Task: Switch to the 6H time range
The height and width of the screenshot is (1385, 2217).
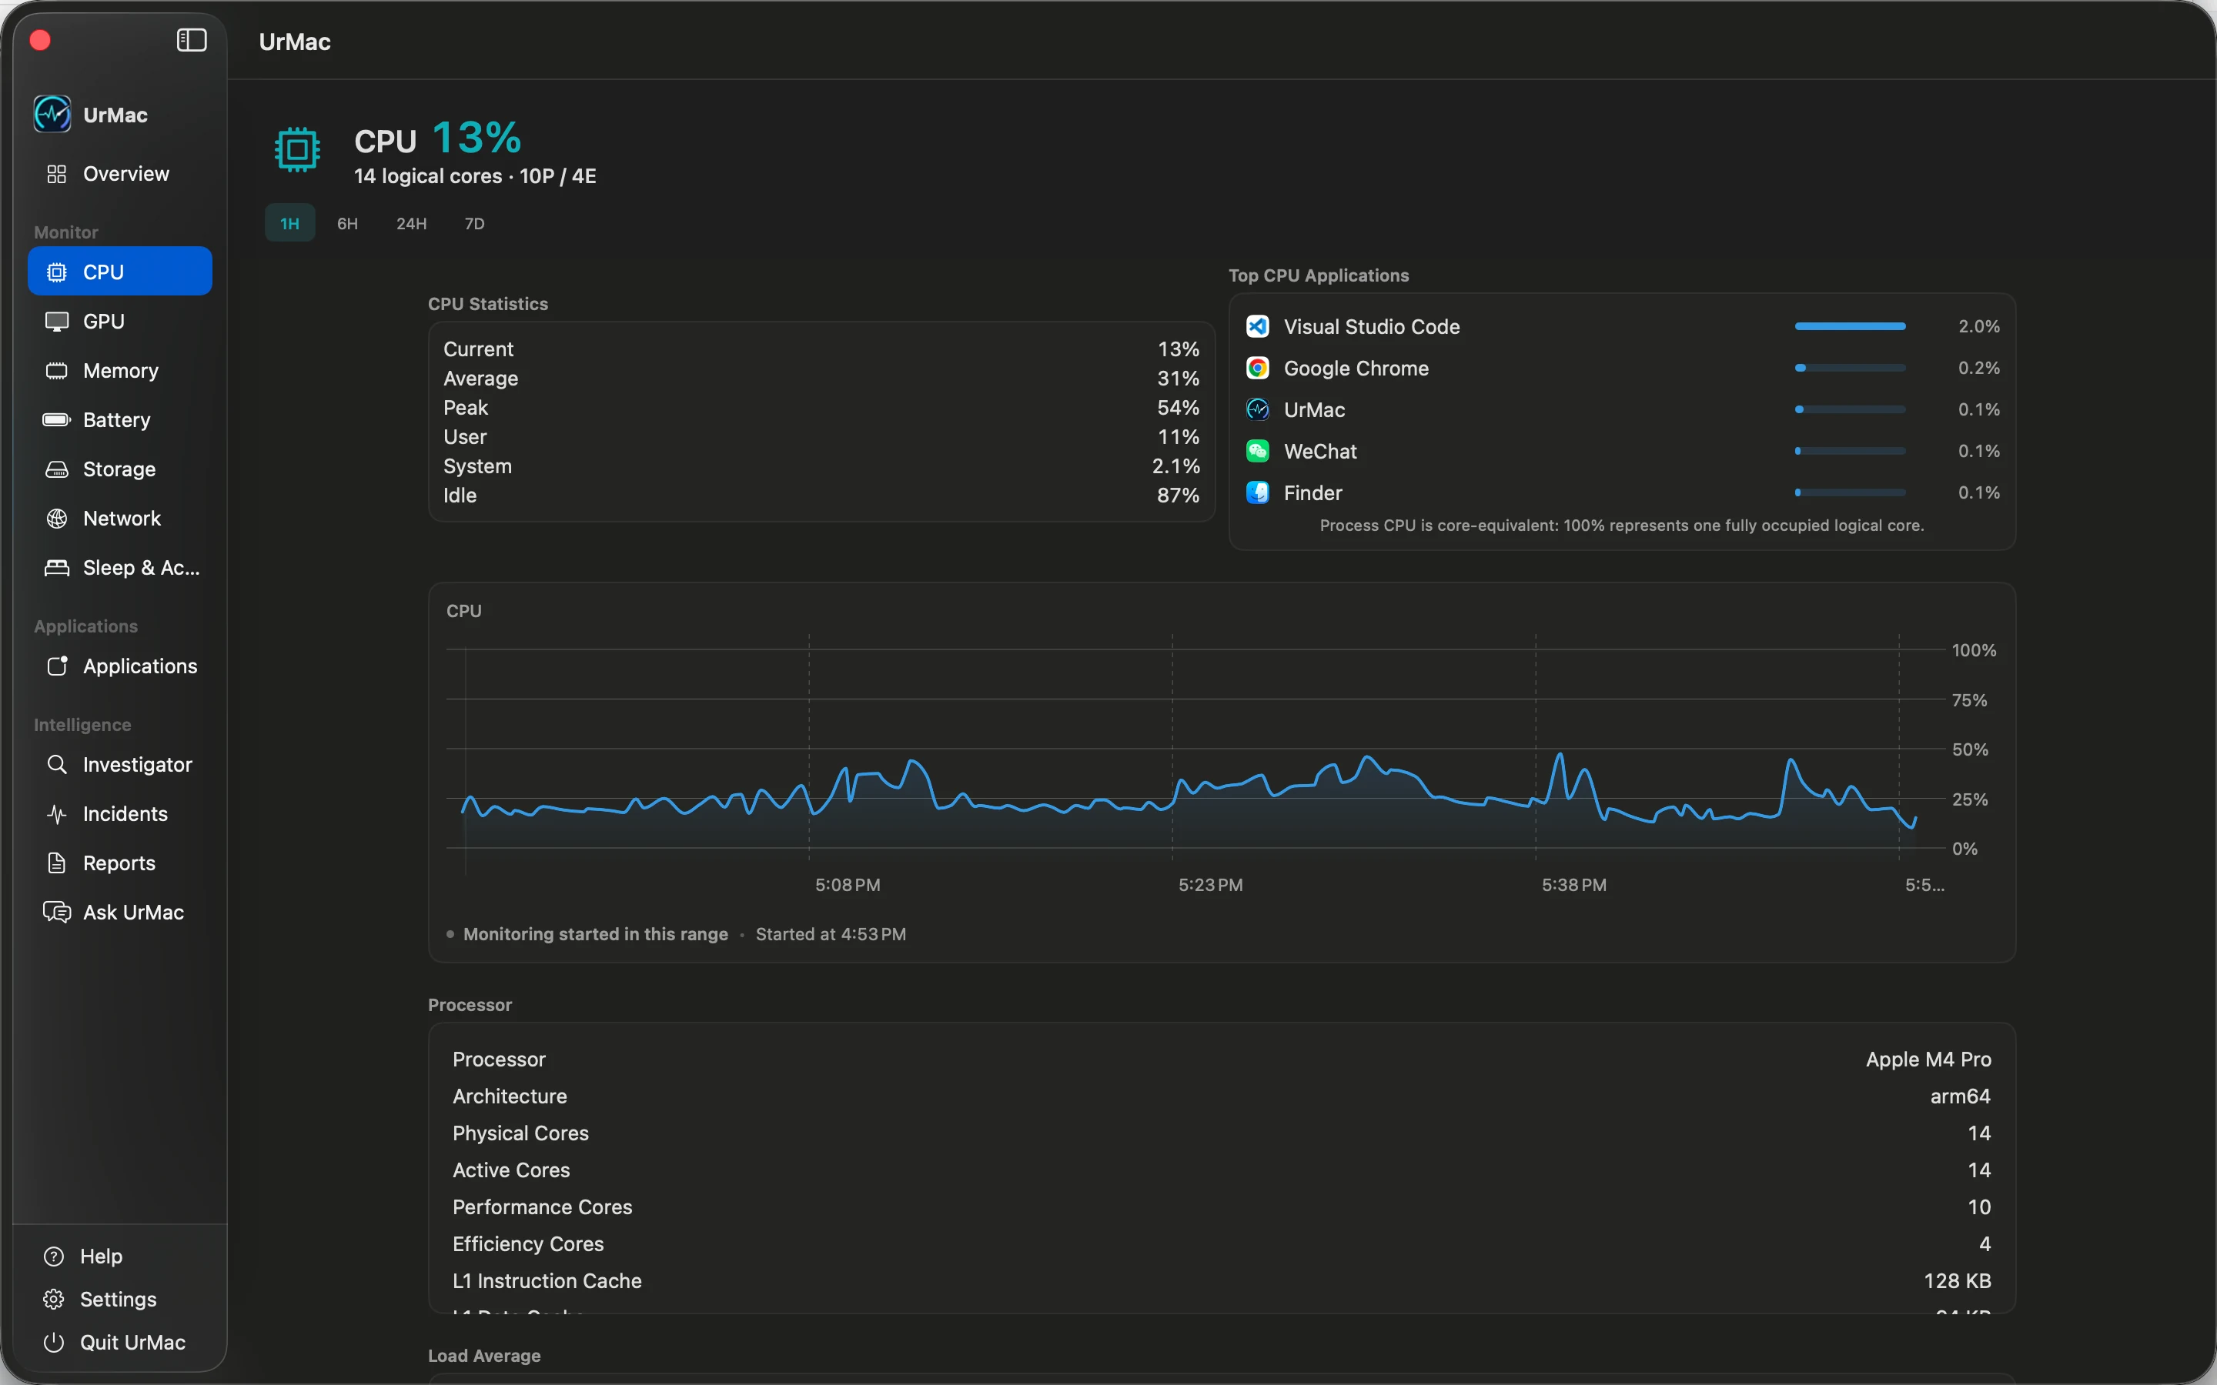Action: point(347,223)
